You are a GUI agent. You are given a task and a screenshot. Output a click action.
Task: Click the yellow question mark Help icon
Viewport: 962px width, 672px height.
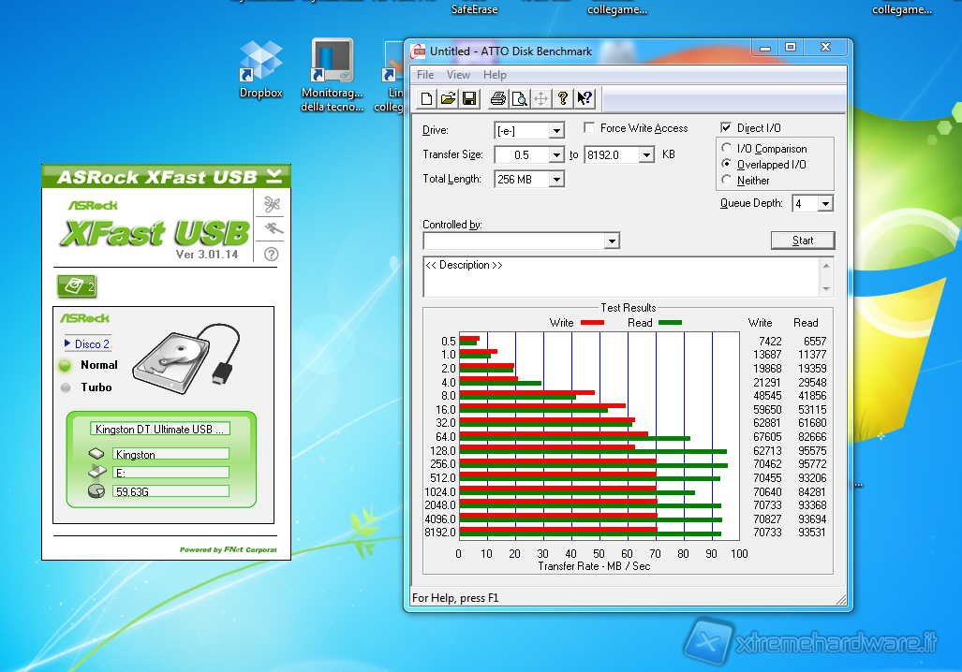click(x=563, y=98)
